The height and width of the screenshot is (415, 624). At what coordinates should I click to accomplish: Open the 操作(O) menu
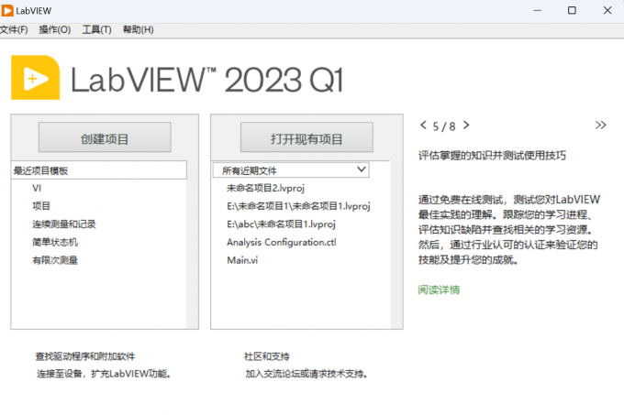tap(55, 30)
